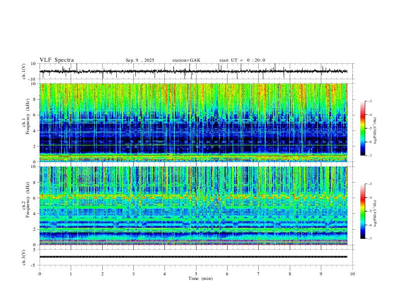Click the ch.1 spectrogram color scale bar
This screenshot has width=397, height=307.
coord(362,128)
